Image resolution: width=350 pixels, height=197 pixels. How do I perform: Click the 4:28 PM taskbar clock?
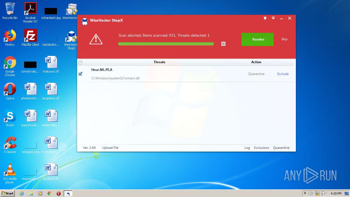336,193
